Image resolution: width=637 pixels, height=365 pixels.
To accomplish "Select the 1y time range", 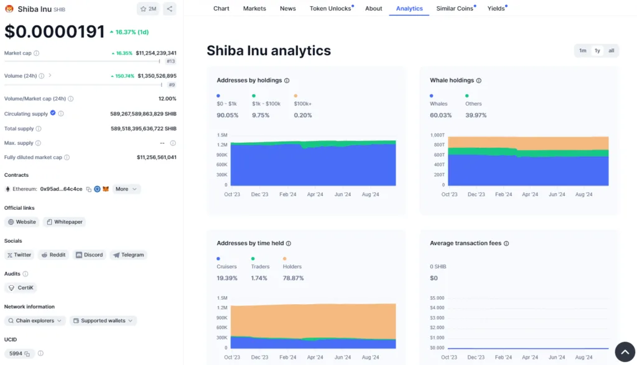I will 597,51.
